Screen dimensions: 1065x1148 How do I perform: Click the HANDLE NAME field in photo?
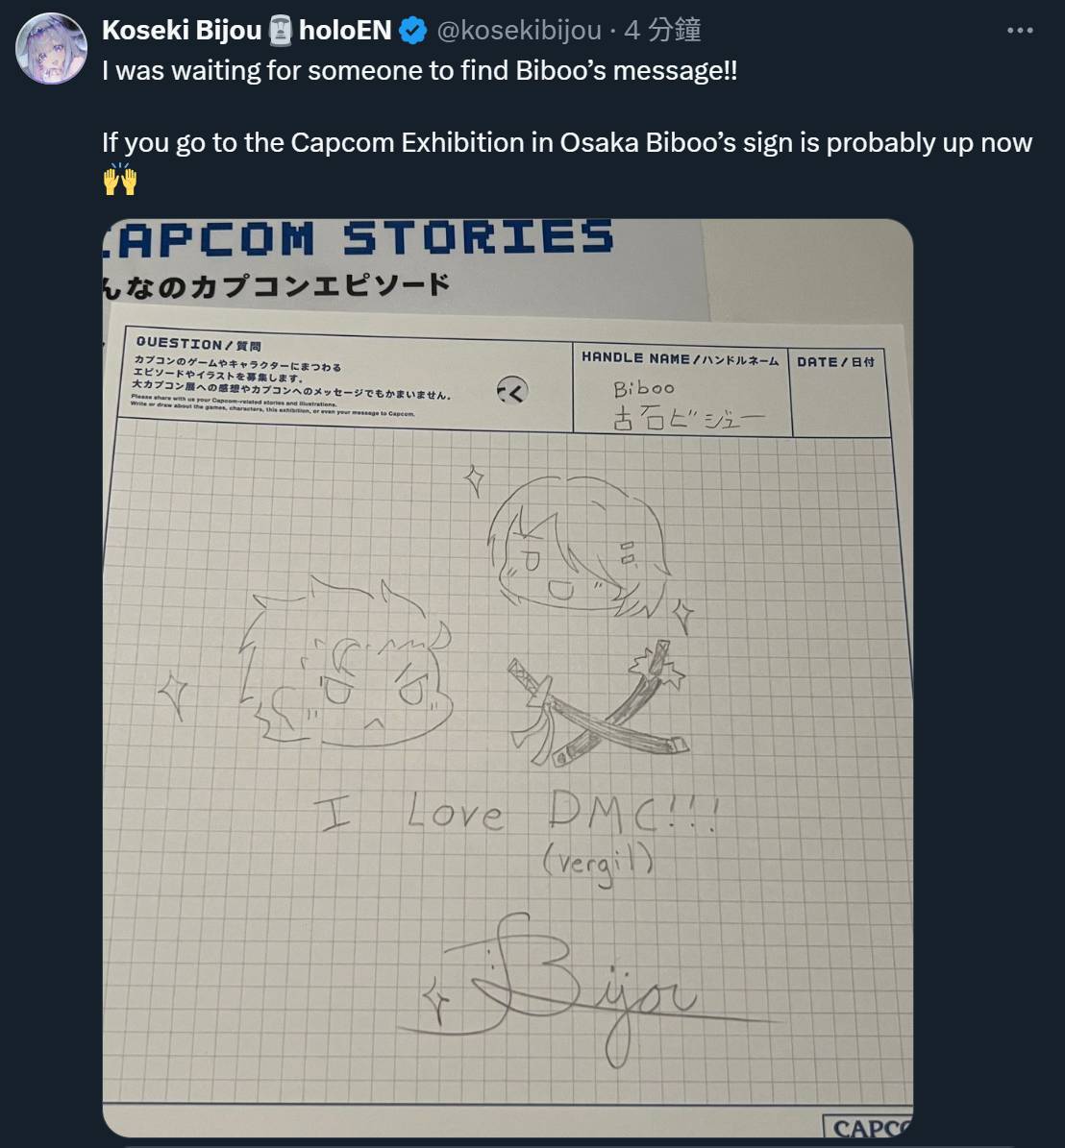pos(680,389)
